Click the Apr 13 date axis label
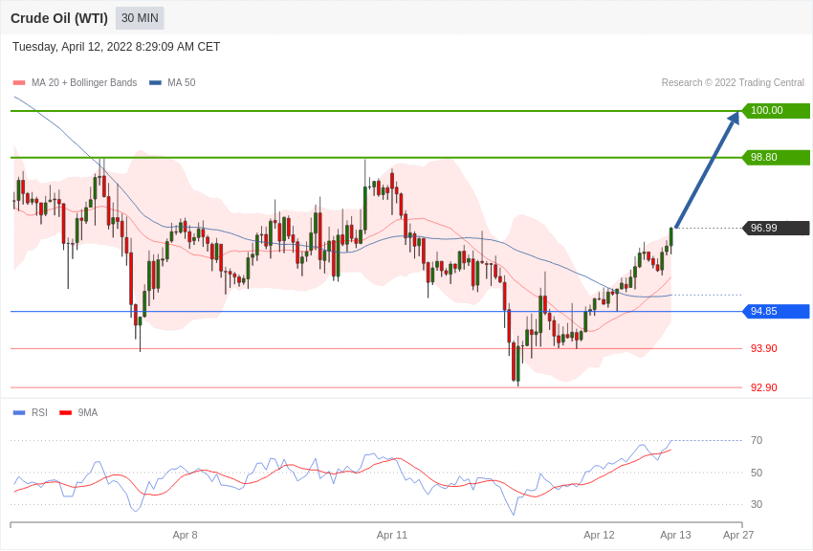The image size is (813, 551). coord(675,535)
